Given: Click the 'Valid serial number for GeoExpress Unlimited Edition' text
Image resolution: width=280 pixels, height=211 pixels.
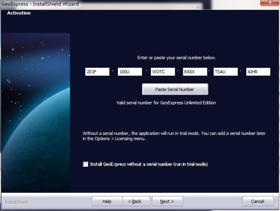Looking at the screenshot, I should click(166, 103).
